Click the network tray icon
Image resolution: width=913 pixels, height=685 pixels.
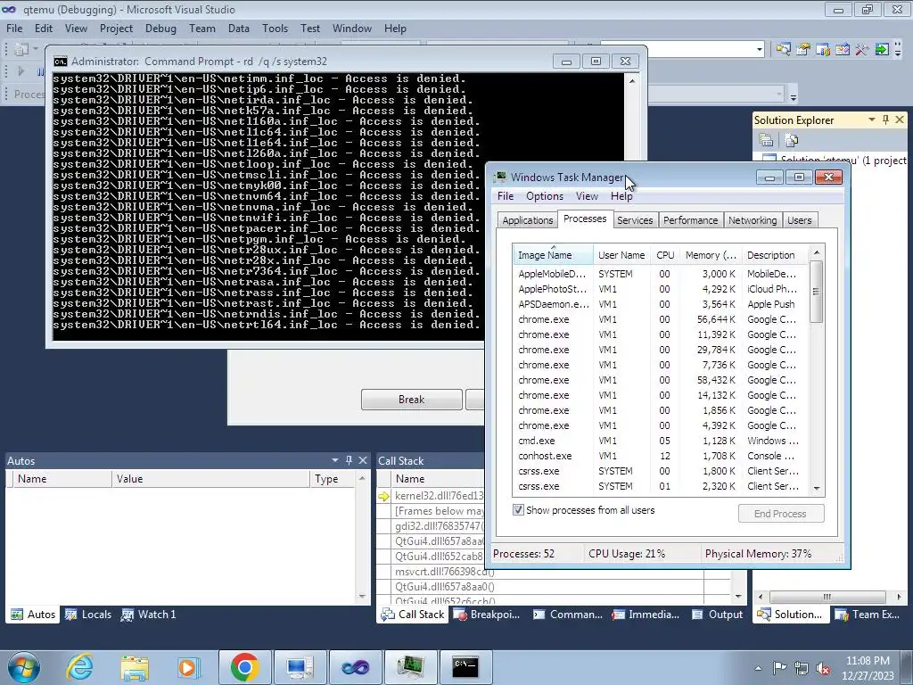802,667
